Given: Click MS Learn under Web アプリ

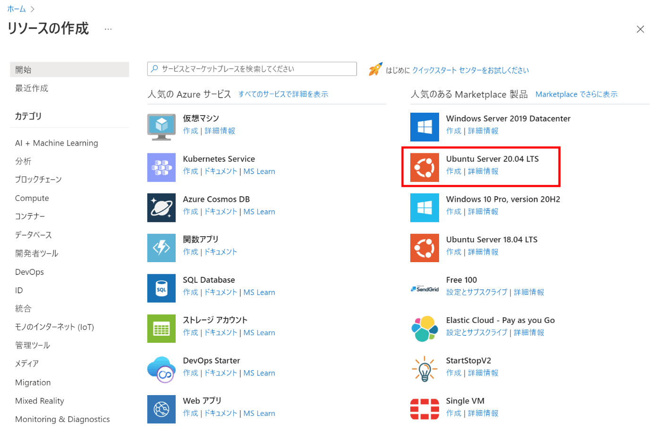Looking at the screenshot, I should (x=259, y=413).
